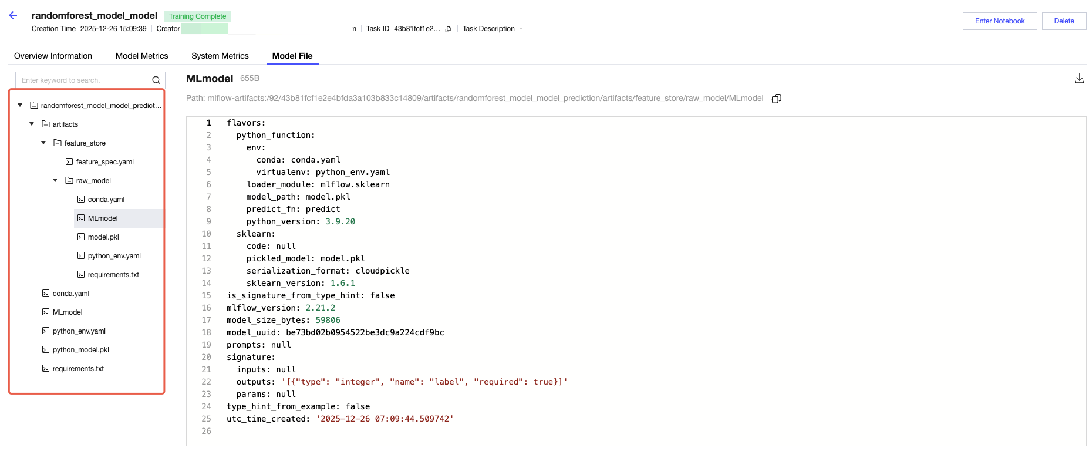Focus the keyword search field
This screenshot has width=1089, height=468.
(82, 80)
